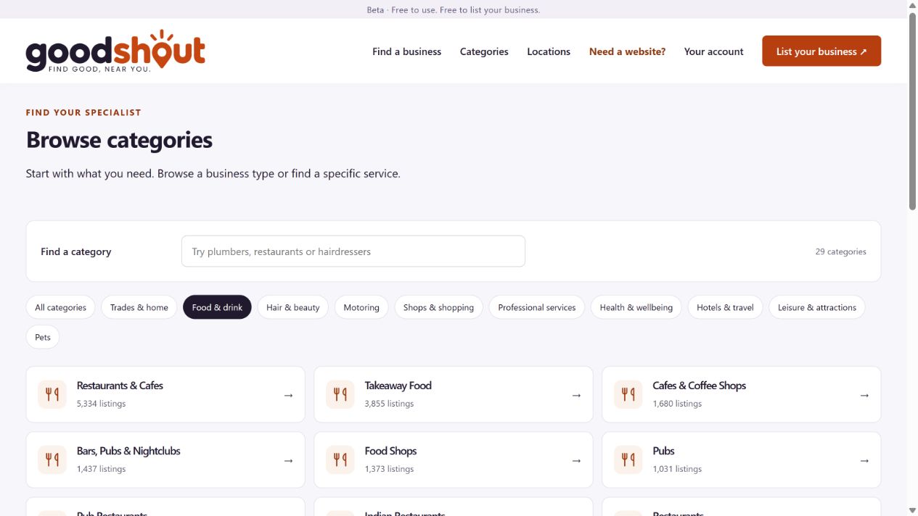Filter categories by Pets
This screenshot has width=918, height=516.
(43, 337)
